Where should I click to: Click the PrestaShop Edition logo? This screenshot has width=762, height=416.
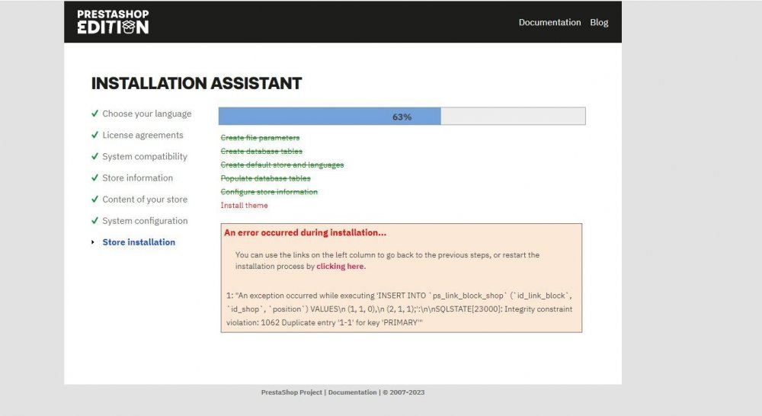coord(113,22)
